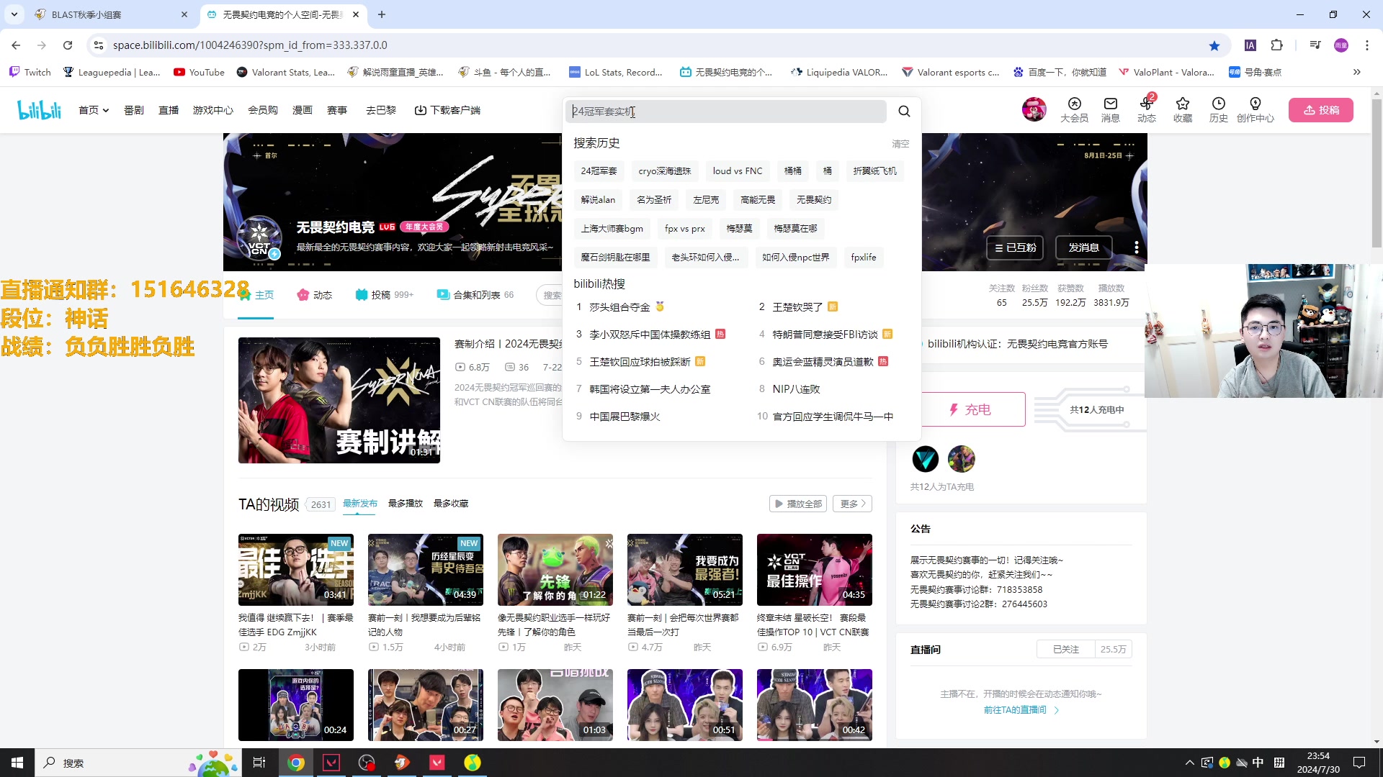
Task: Click the pink 投稿 upload button
Action: [1320, 109]
